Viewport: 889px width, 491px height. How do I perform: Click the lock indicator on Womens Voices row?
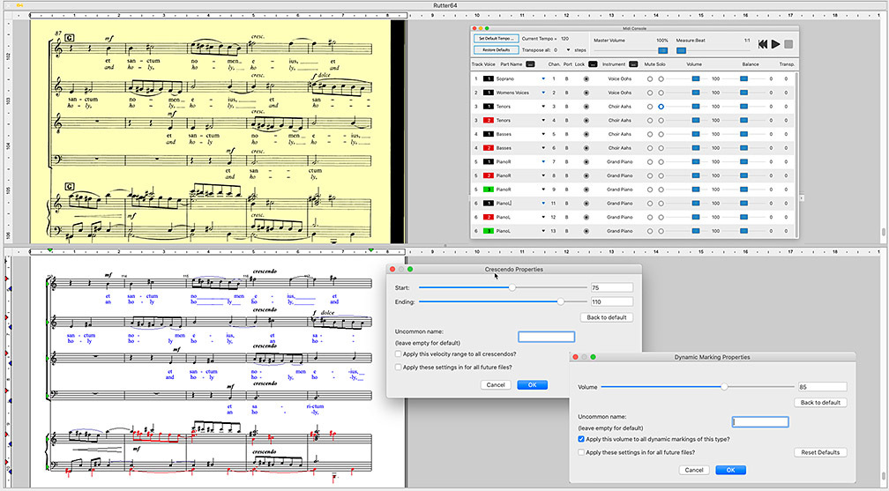click(x=586, y=93)
